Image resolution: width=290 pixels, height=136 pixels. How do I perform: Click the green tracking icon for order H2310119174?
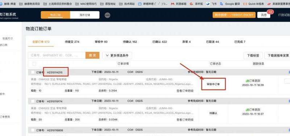(x=247, y=110)
